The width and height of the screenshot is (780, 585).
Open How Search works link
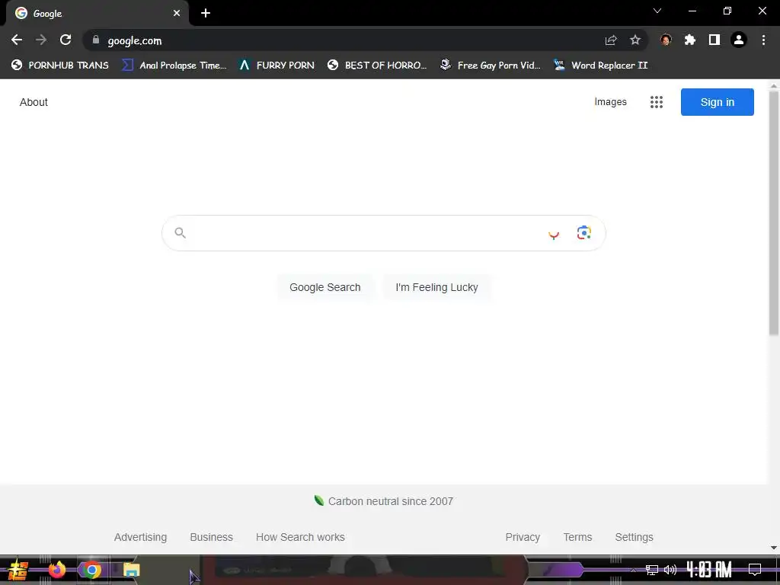pos(300,537)
